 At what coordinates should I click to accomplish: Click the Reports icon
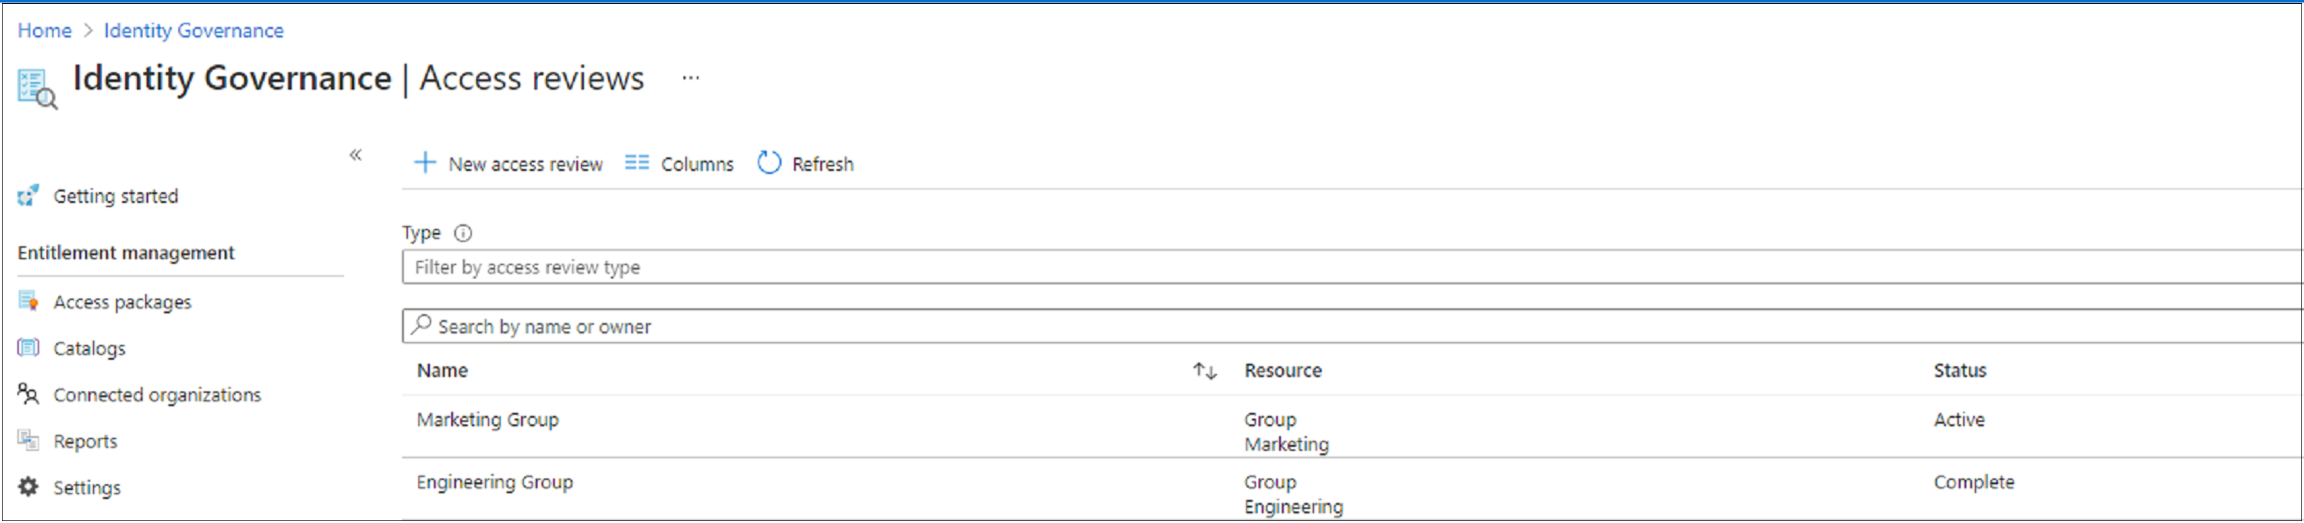point(28,440)
